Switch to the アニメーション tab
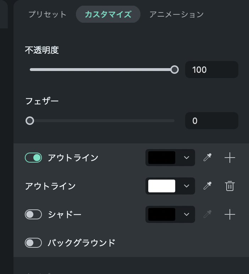The image size is (249, 274). [176, 15]
